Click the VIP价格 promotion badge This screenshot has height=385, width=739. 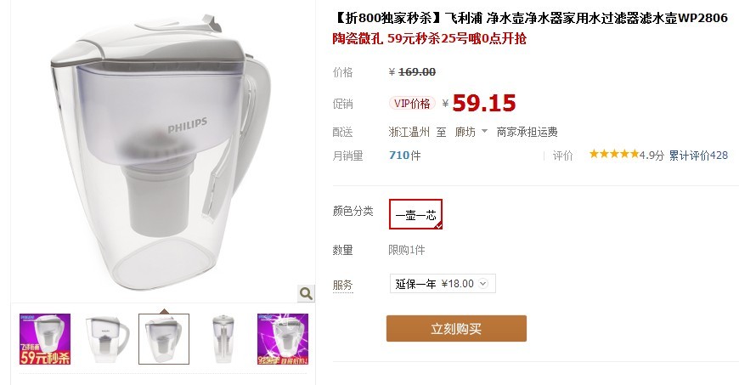coord(412,104)
